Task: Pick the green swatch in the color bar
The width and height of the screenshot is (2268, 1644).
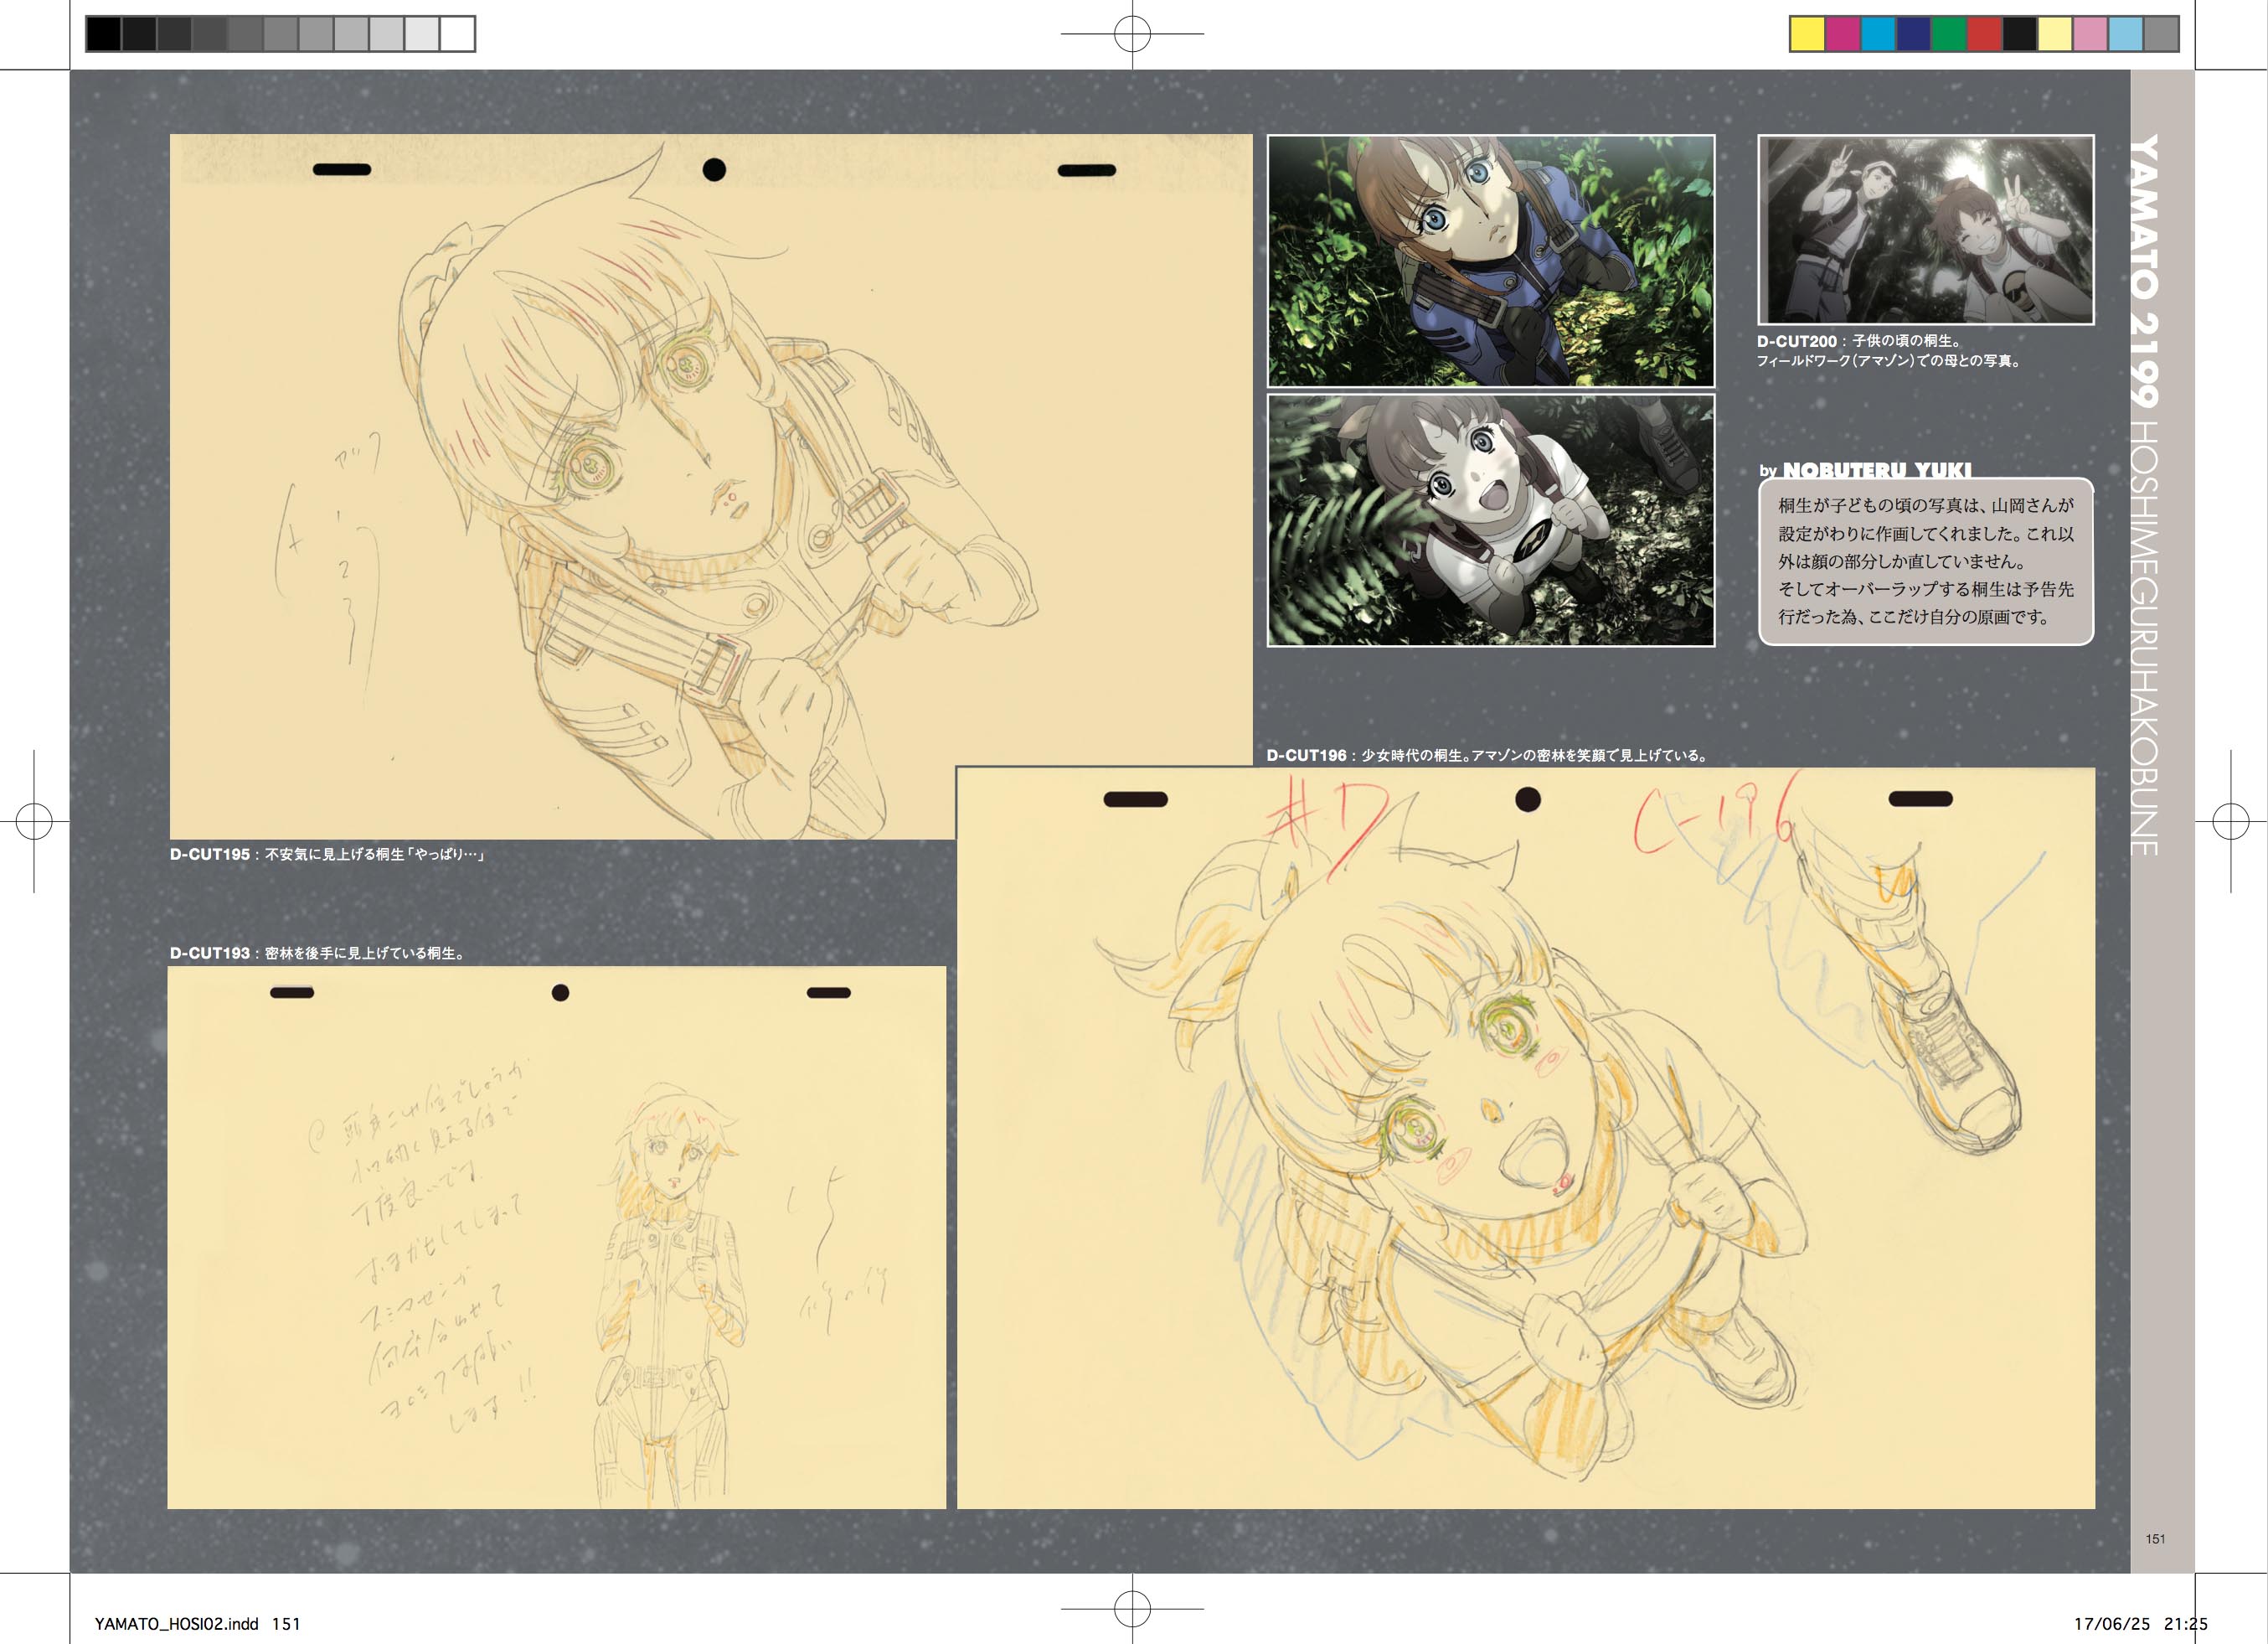Action: [1948, 34]
